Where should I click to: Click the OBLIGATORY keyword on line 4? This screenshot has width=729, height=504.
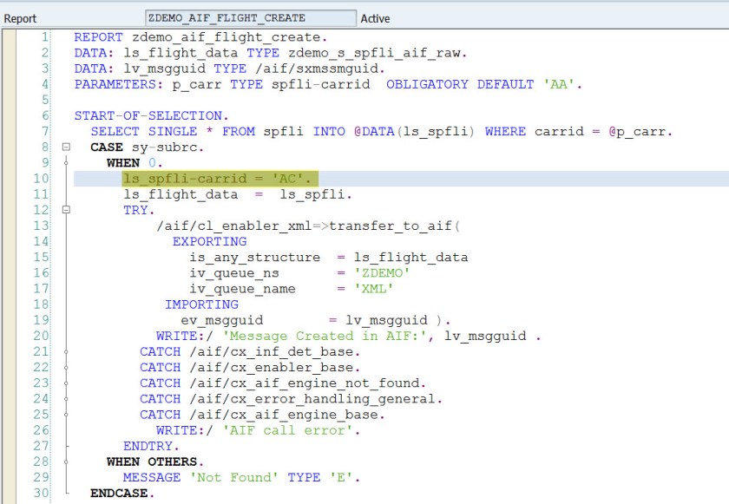(x=427, y=84)
